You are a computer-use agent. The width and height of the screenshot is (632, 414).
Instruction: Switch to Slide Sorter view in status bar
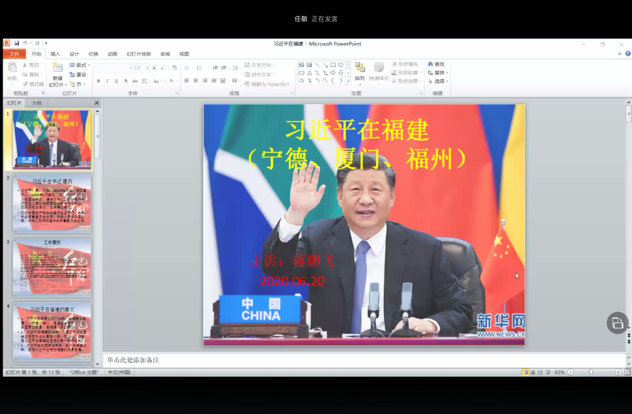[532, 372]
